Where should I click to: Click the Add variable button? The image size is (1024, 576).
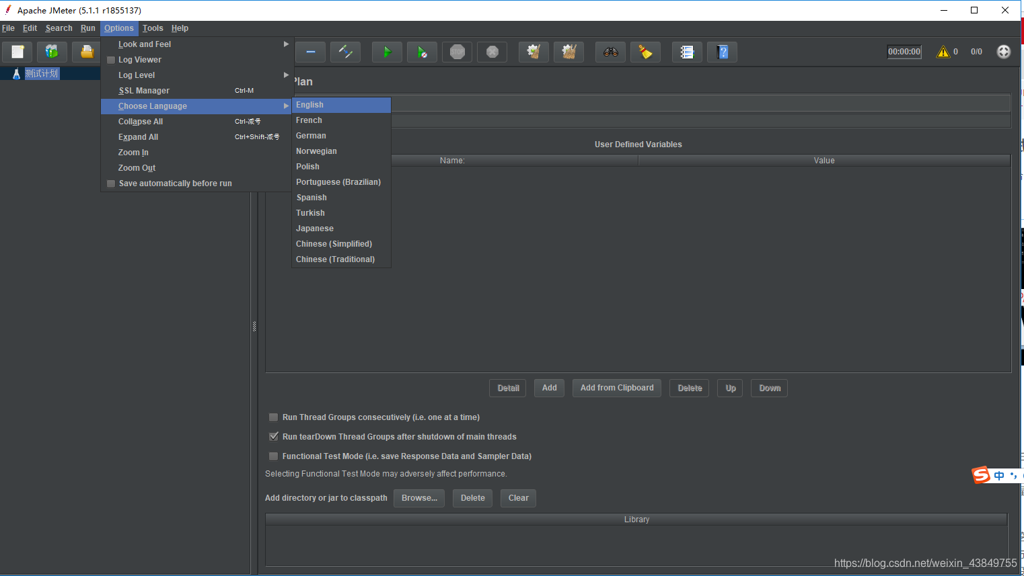[x=550, y=388]
